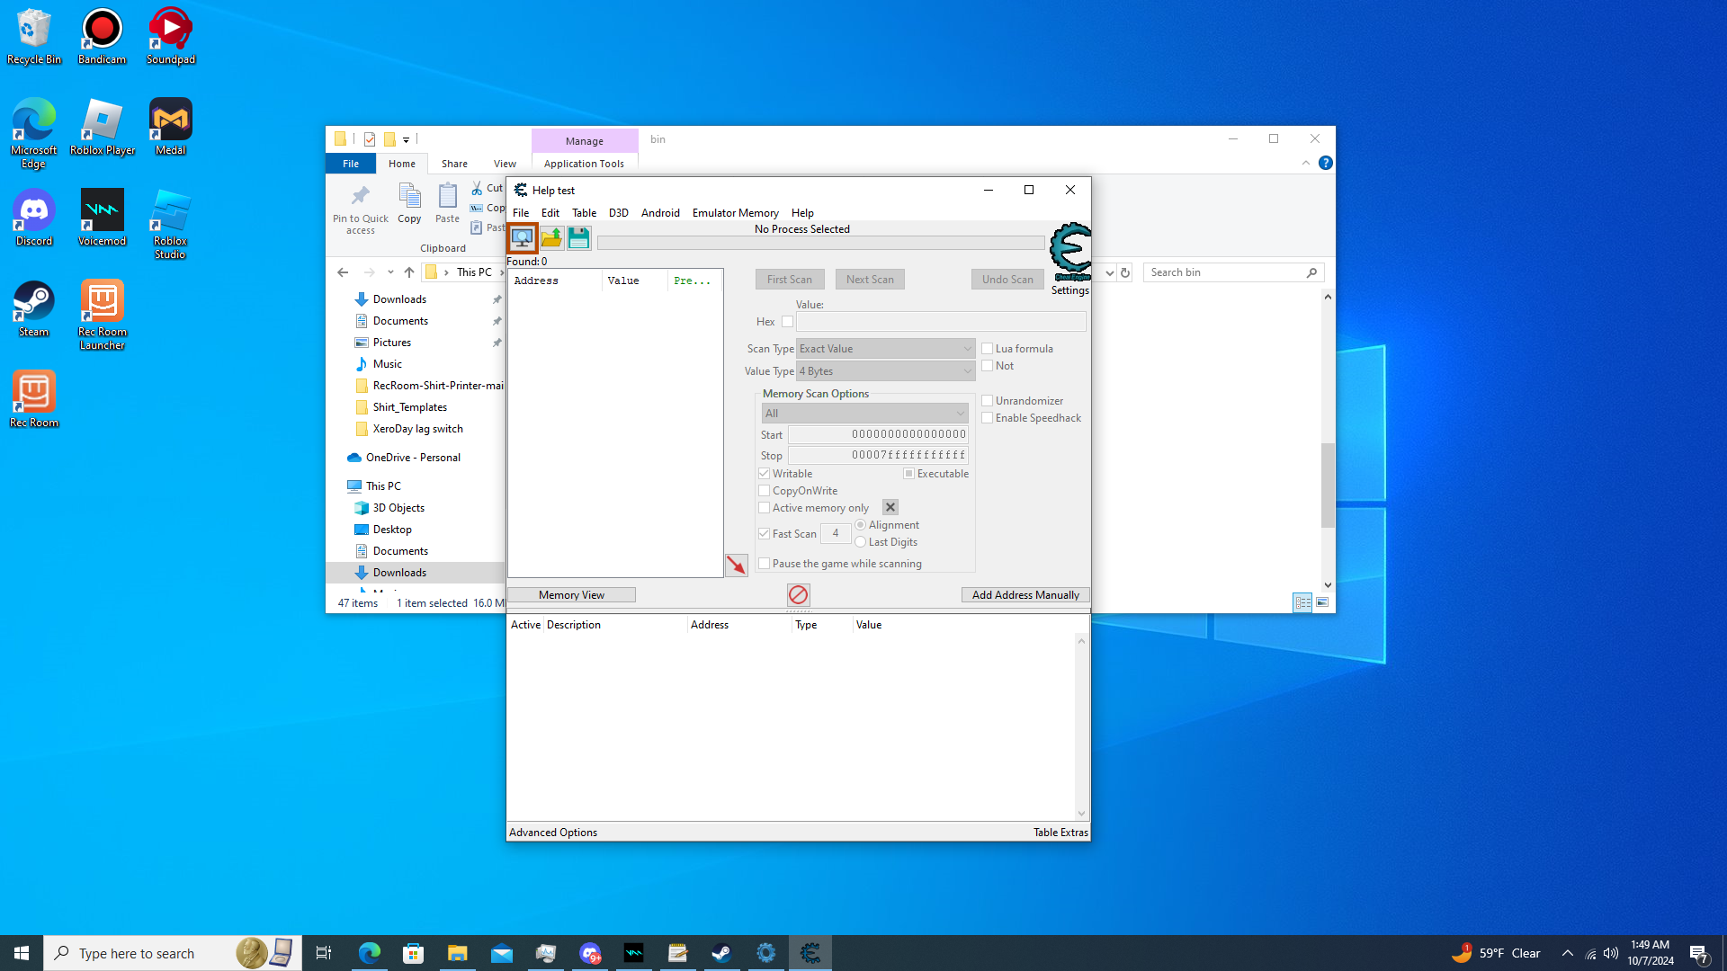Click the open file folder icon

[x=551, y=238]
